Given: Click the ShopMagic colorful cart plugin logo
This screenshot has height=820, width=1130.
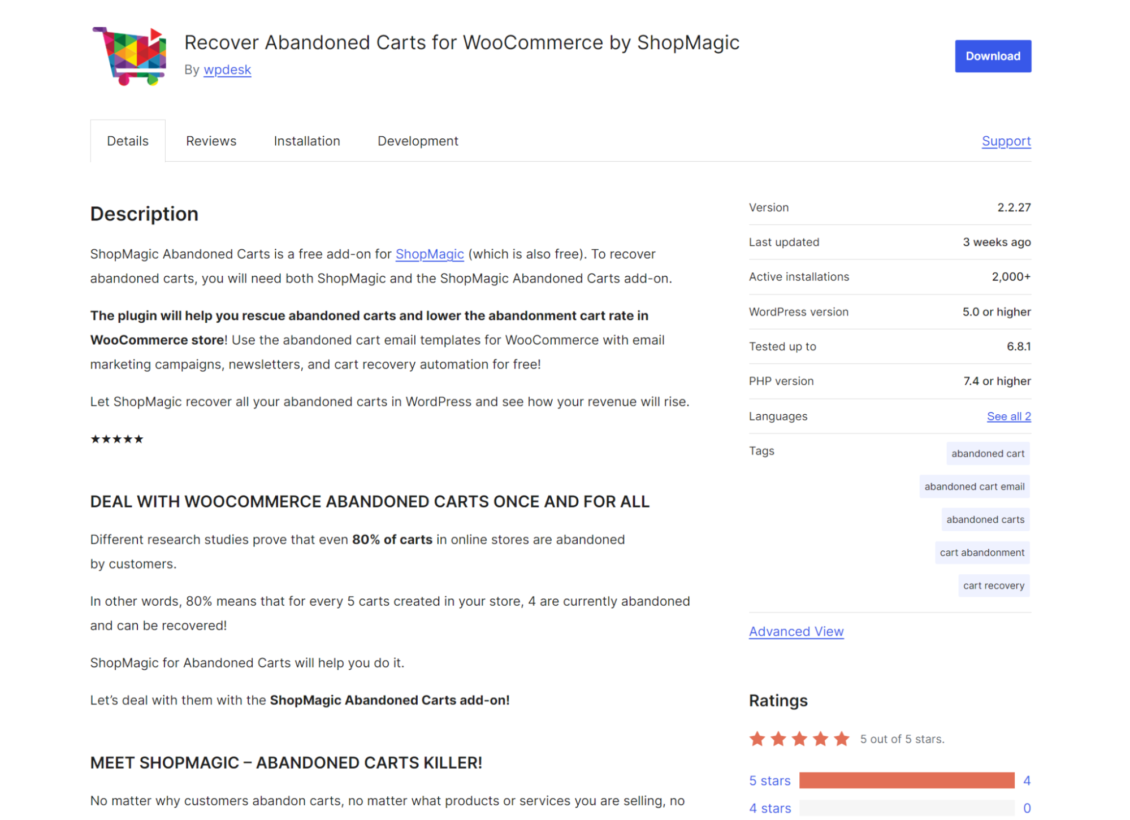Looking at the screenshot, I should click(129, 56).
